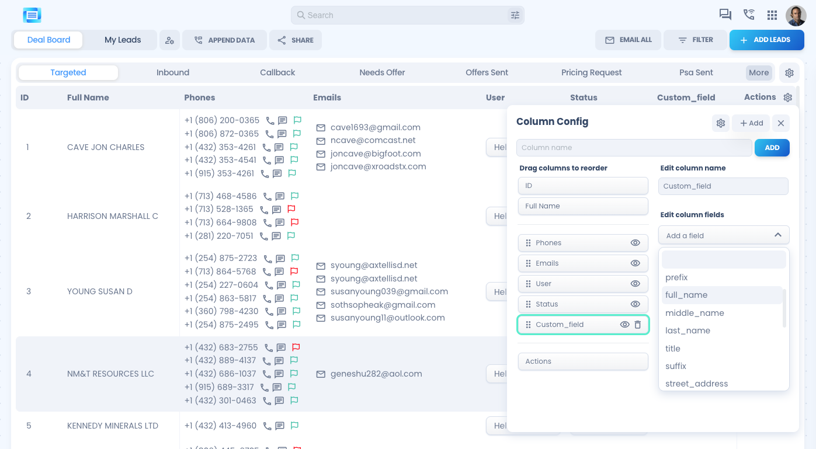Delete the Custom_field column with trash icon
The height and width of the screenshot is (449, 816).
tap(638, 325)
